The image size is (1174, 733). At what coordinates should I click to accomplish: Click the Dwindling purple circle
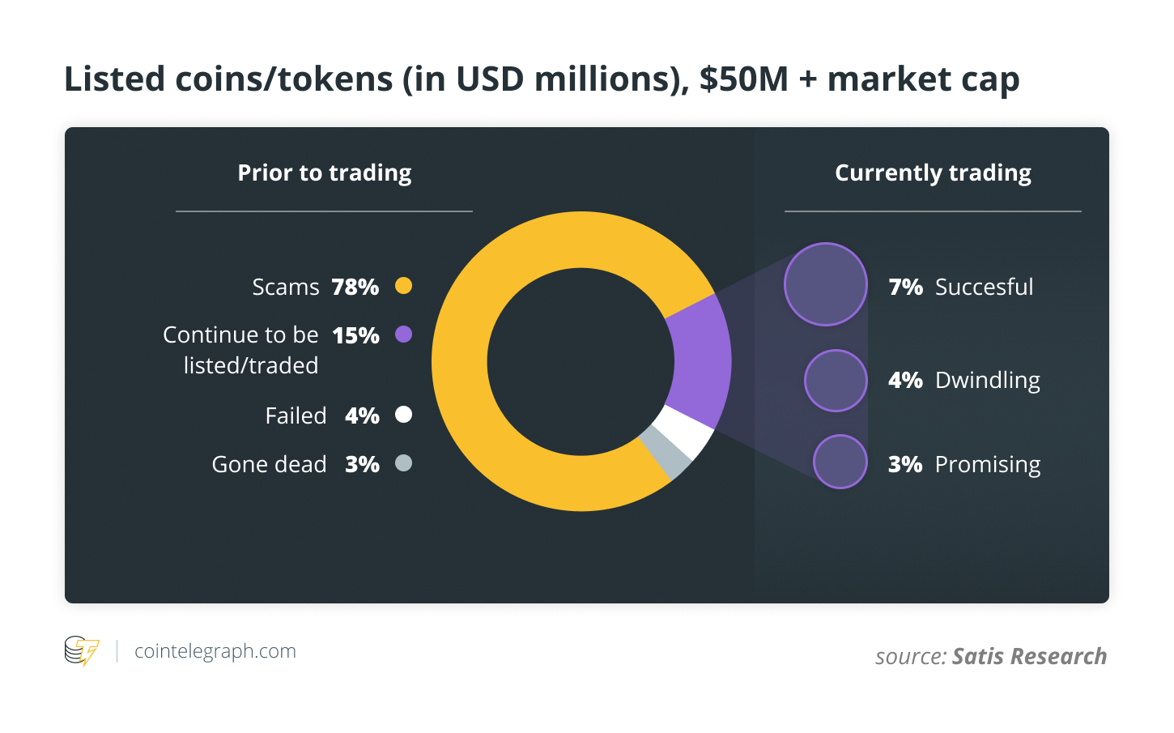(836, 381)
